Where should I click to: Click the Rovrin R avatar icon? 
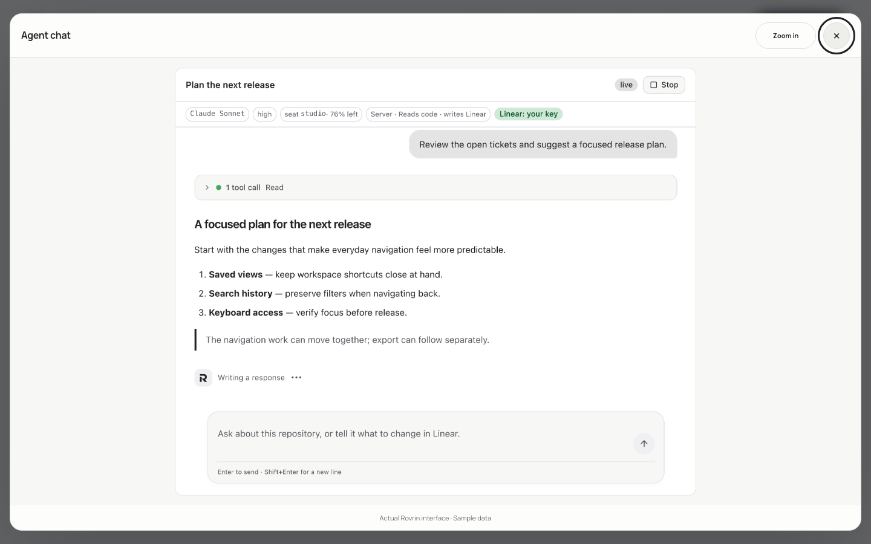tap(203, 378)
